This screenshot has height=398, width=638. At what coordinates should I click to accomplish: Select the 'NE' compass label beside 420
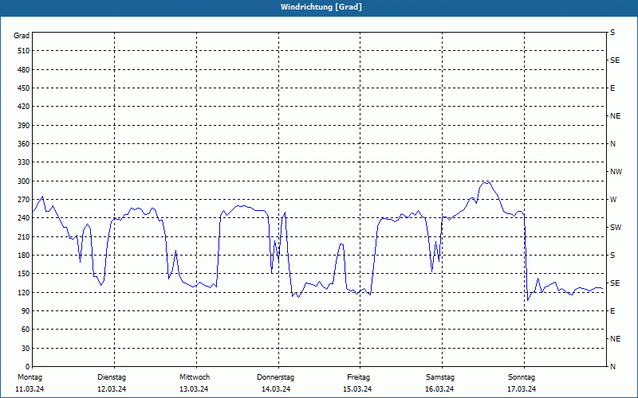tap(615, 116)
